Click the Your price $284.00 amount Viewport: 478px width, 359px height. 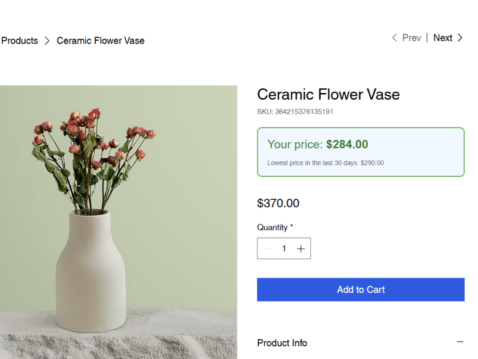[347, 144]
